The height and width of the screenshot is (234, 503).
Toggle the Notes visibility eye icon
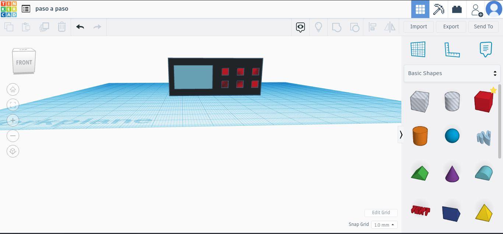point(300,27)
